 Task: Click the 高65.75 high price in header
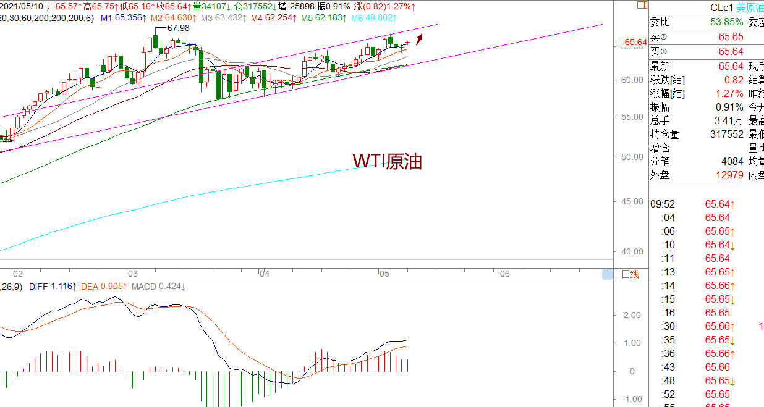pos(101,7)
